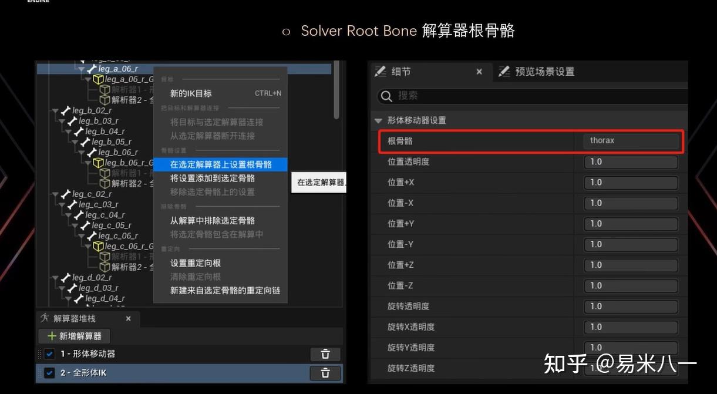Click the pencil icon on the 细节 tab
Screen dimensions: 717x394
tap(379, 72)
